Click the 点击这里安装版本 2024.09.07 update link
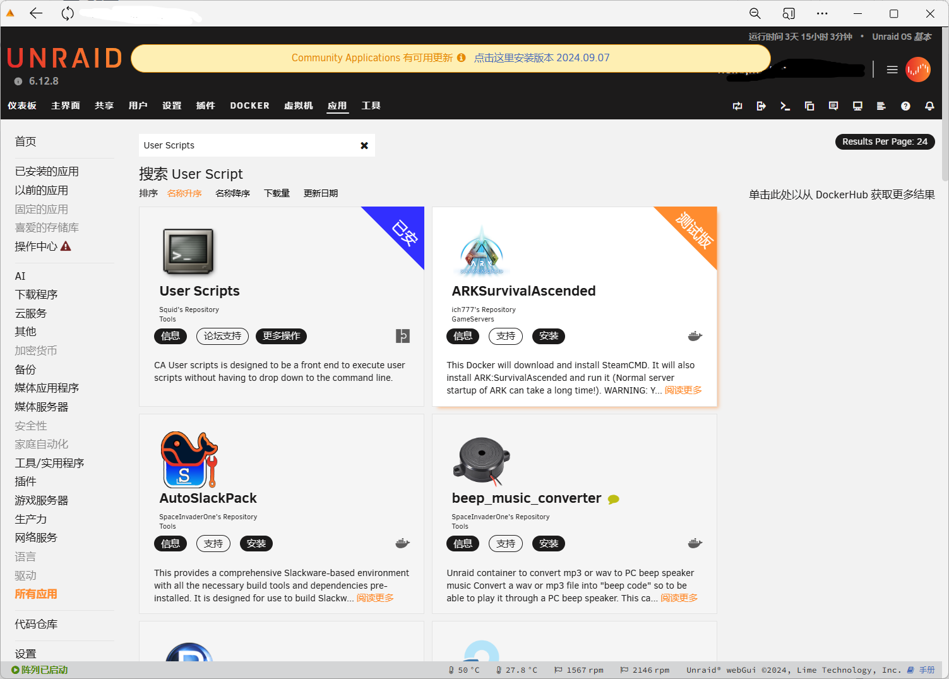This screenshot has height=679, width=949. coord(542,57)
